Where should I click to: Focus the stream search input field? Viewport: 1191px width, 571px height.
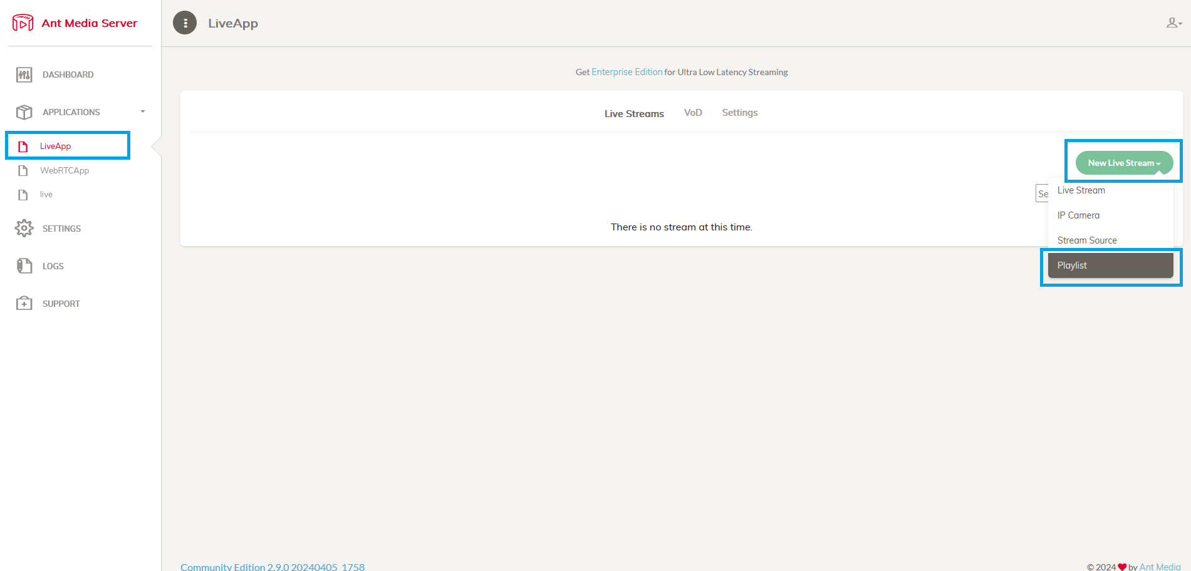coord(1042,193)
